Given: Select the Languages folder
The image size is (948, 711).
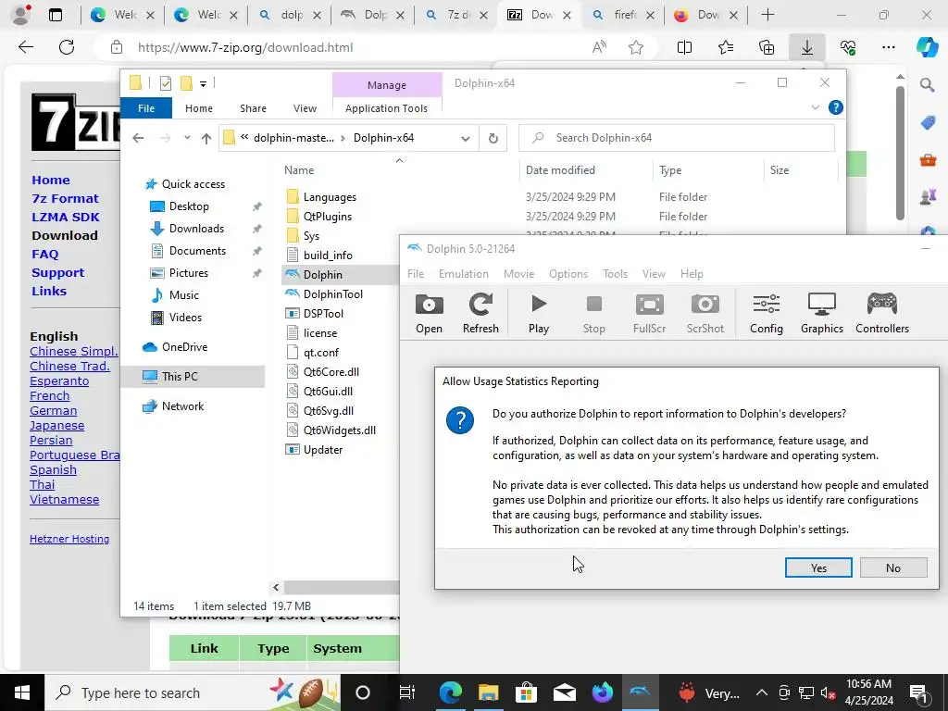Looking at the screenshot, I should [x=330, y=197].
